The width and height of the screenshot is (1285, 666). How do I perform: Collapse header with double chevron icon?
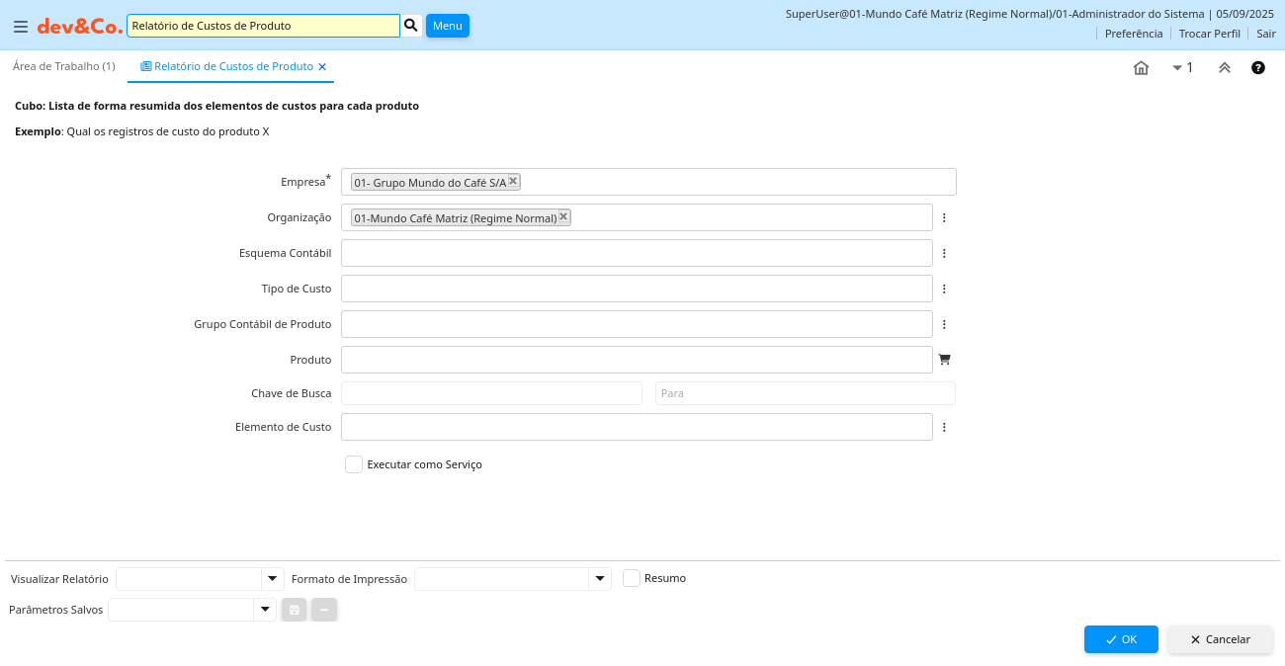tap(1224, 68)
